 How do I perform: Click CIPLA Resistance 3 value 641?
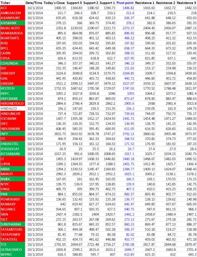tap(193, 58)
